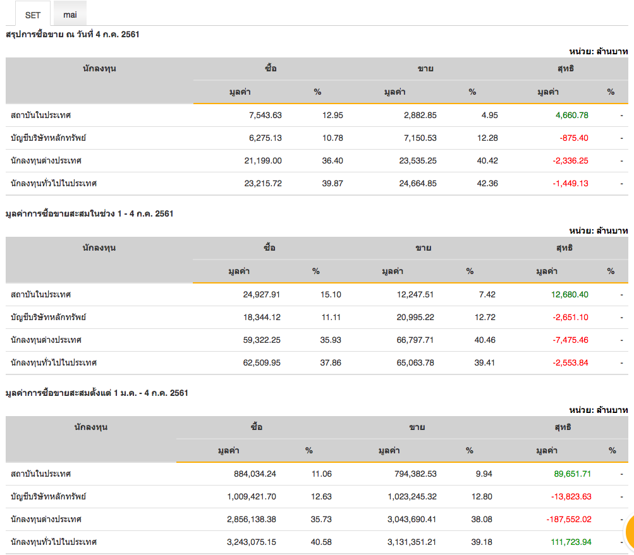
Task: Click buy value 21,199.00 in daily table
Action: point(262,160)
